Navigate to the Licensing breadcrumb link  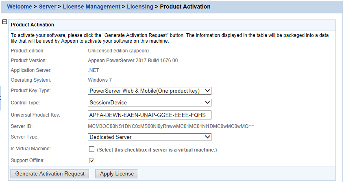140,6
